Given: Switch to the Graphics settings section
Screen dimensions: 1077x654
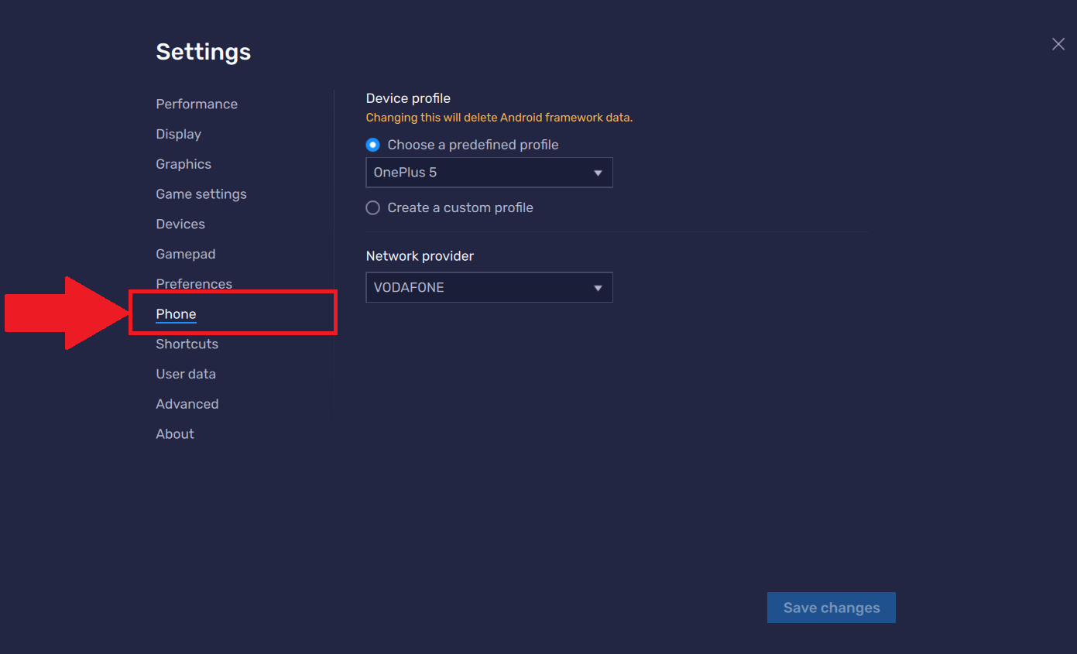Looking at the screenshot, I should [184, 164].
